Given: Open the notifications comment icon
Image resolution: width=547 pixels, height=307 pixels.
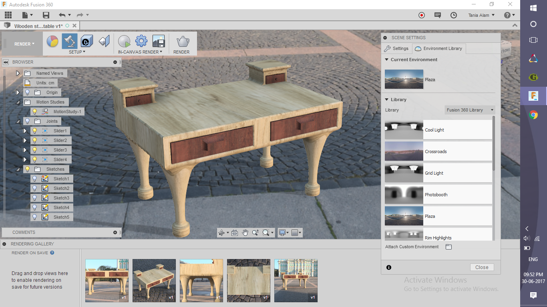Looking at the screenshot, I should click(438, 15).
